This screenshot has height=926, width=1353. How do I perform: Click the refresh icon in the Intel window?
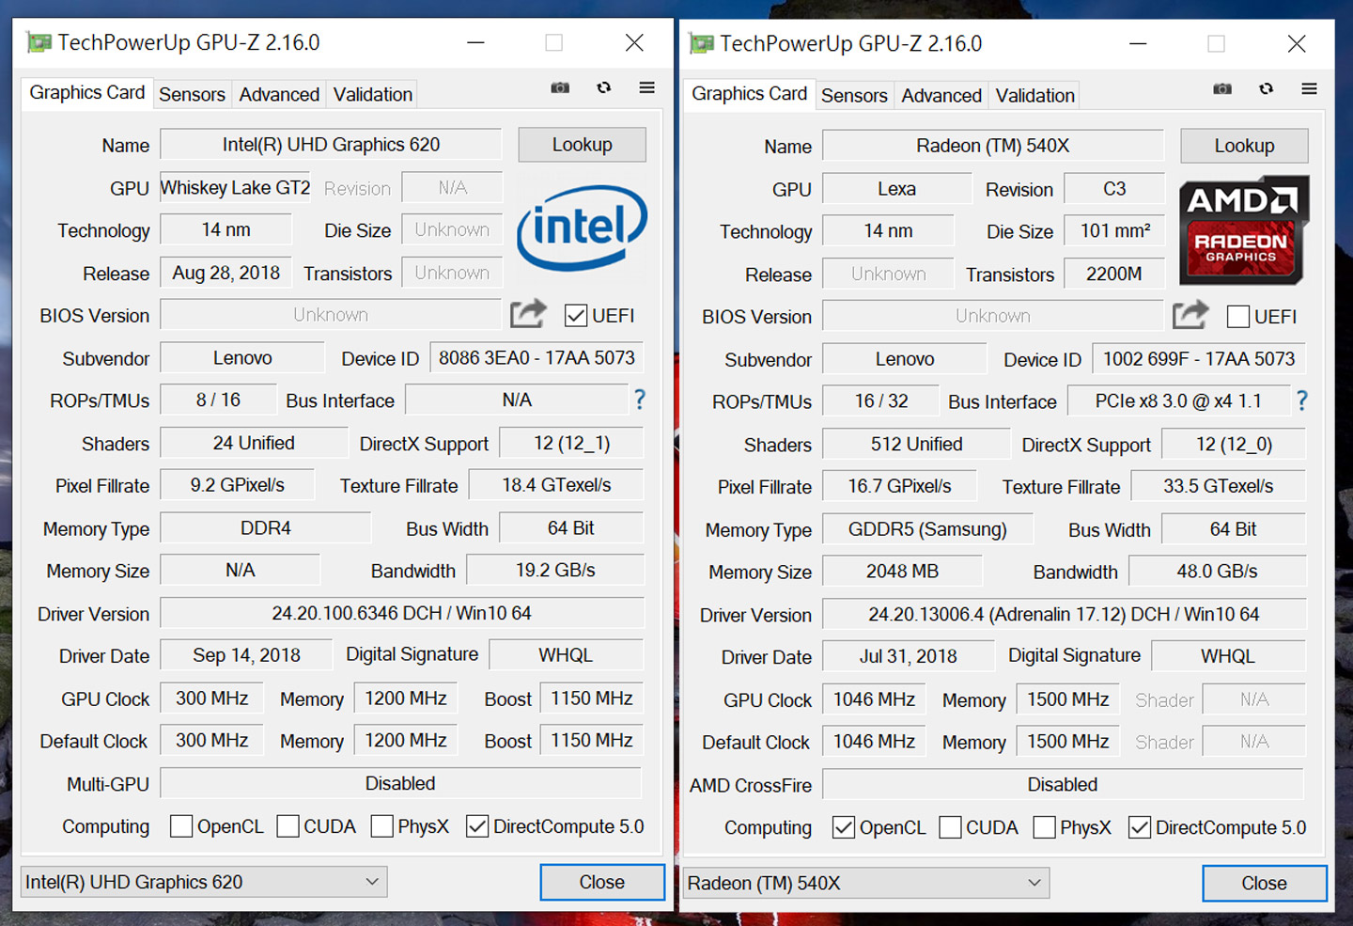[x=604, y=87]
